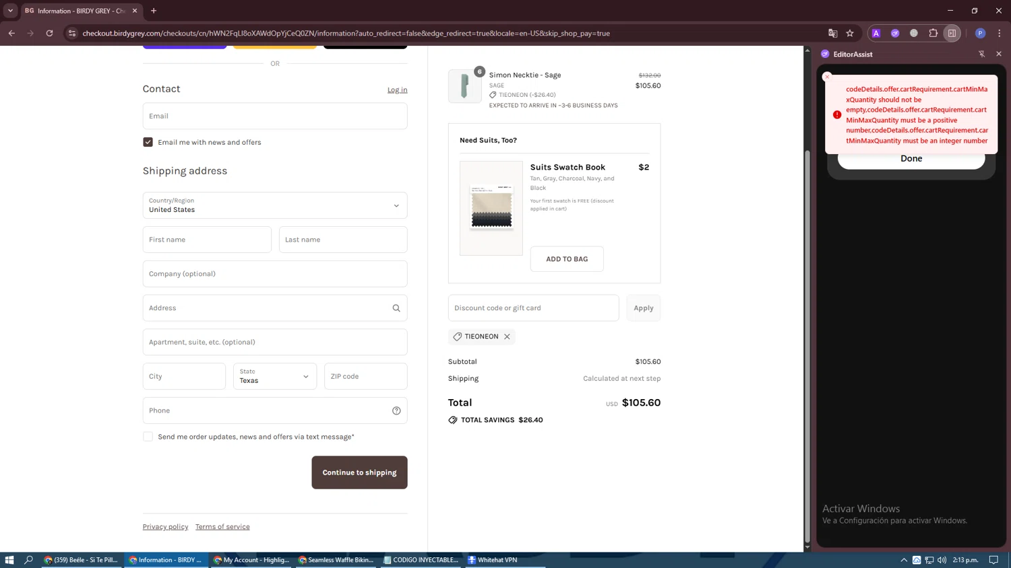Open the My Account - Highlig taskbar window
This screenshot has height=568, width=1011.
[251, 560]
